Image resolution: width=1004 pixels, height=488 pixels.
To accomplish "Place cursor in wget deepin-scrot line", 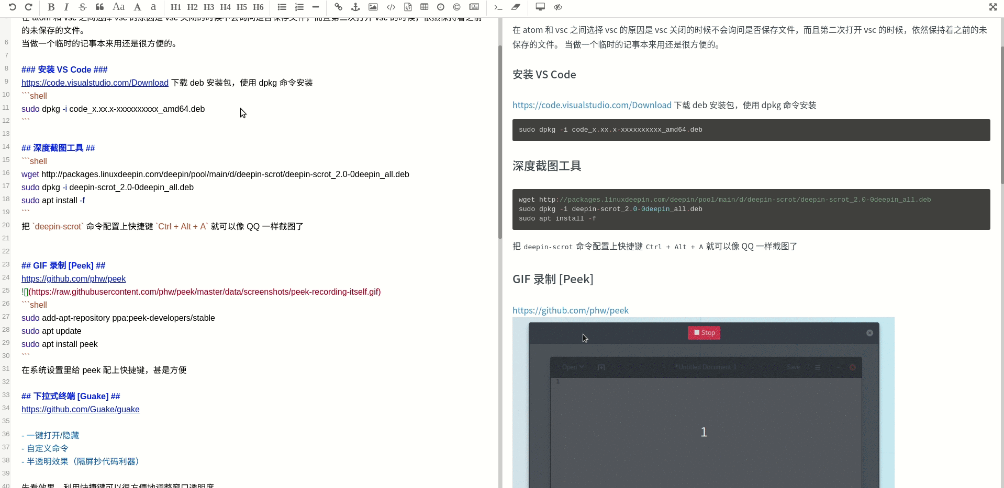I will tap(215, 174).
